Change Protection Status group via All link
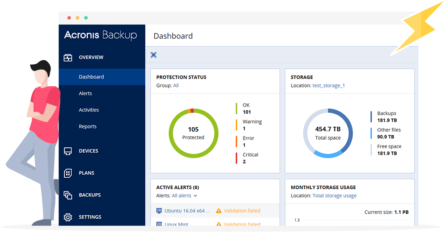Image resolution: width=446 pixels, height=233 pixels. pyautogui.click(x=176, y=85)
